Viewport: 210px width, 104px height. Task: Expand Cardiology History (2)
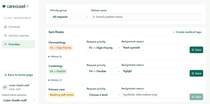[55, 80]
